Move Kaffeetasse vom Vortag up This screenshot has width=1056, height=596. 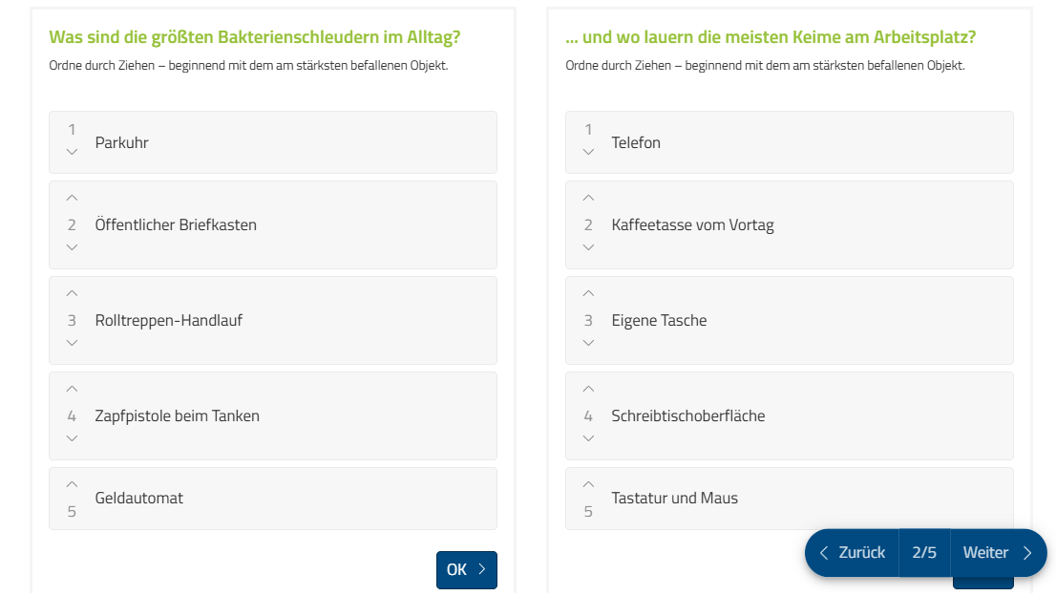588,198
